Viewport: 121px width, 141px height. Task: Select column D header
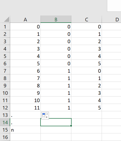click(111, 19)
